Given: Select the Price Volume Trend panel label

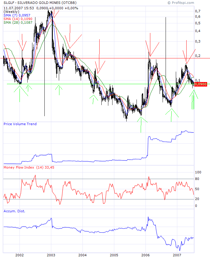Looking at the screenshot, I should [x=20, y=124].
